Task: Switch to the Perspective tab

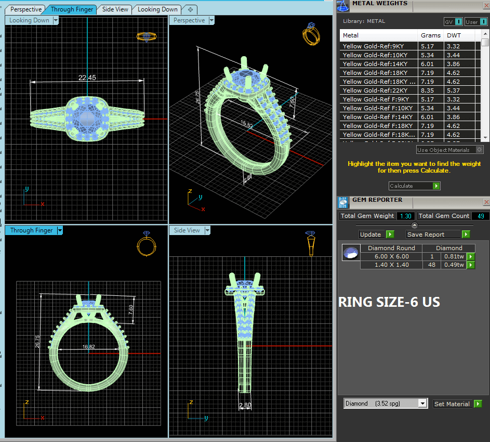Action: coord(26,9)
